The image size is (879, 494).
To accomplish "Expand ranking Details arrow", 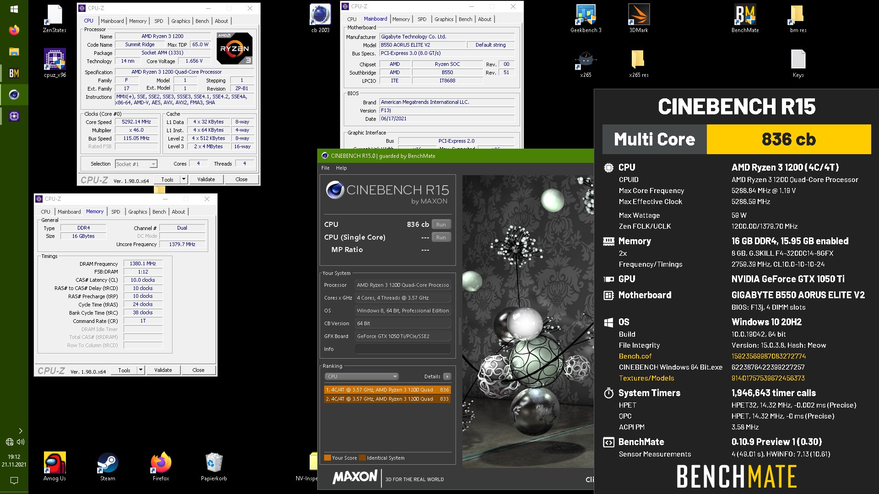I will point(447,376).
